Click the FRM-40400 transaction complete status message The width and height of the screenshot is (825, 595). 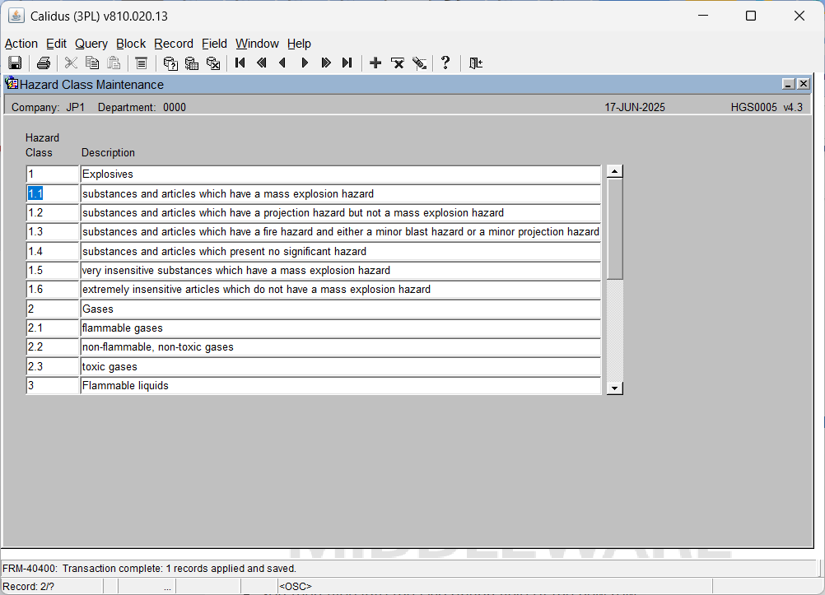click(149, 569)
